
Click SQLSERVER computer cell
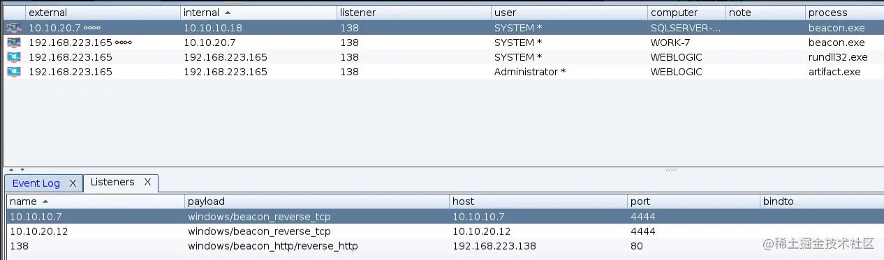click(x=686, y=29)
